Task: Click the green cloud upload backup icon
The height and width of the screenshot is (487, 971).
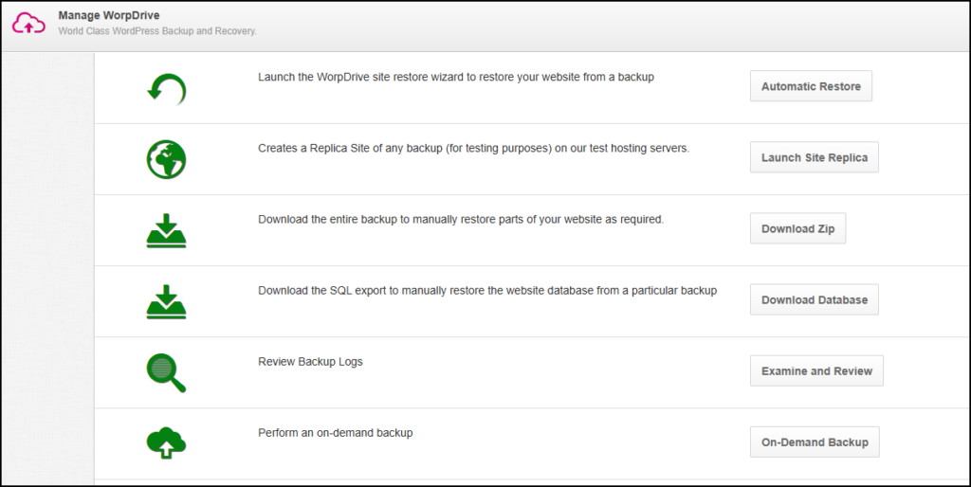Action: 167,442
